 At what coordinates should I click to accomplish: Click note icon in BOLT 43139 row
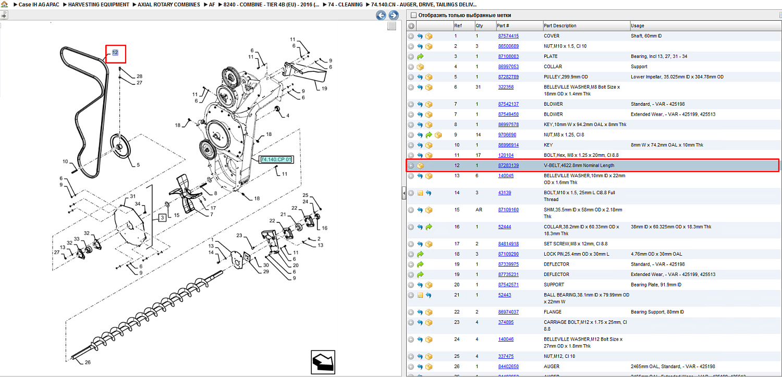pyautogui.click(x=420, y=193)
